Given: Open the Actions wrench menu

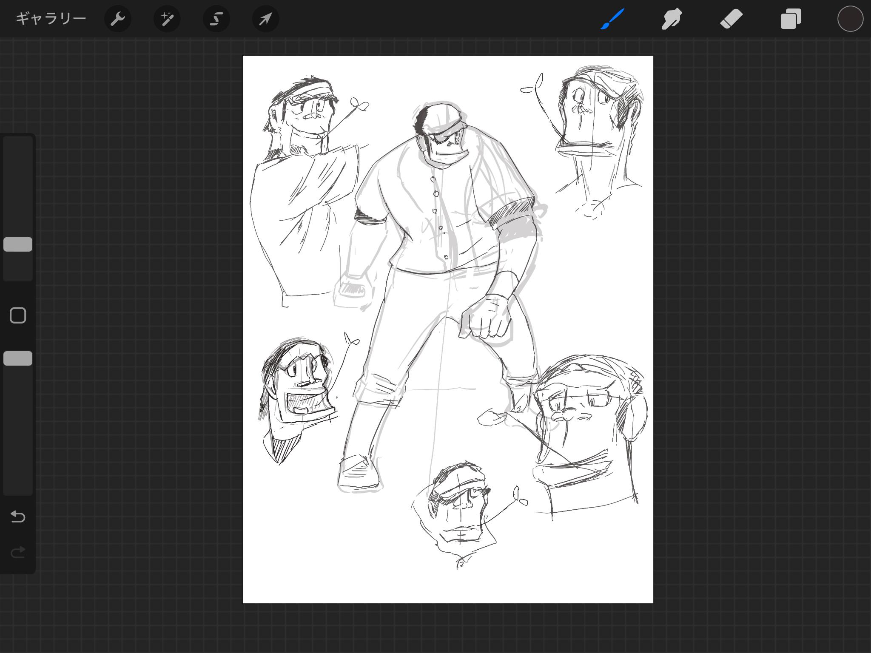Looking at the screenshot, I should [x=117, y=19].
